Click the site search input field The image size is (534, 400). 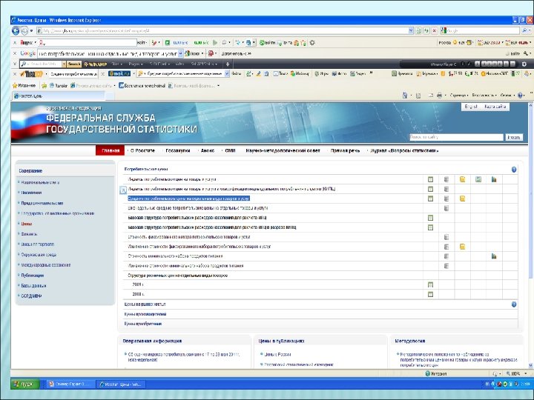pyautogui.click(x=455, y=137)
